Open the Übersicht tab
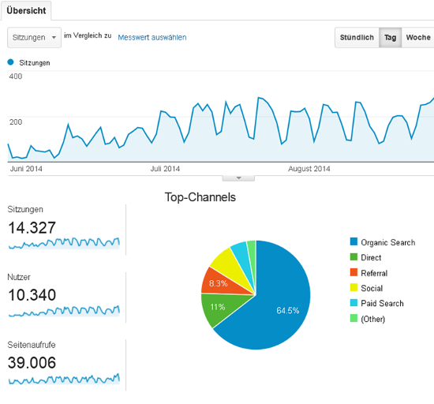Screen dimensions: 434x404 [26, 10]
